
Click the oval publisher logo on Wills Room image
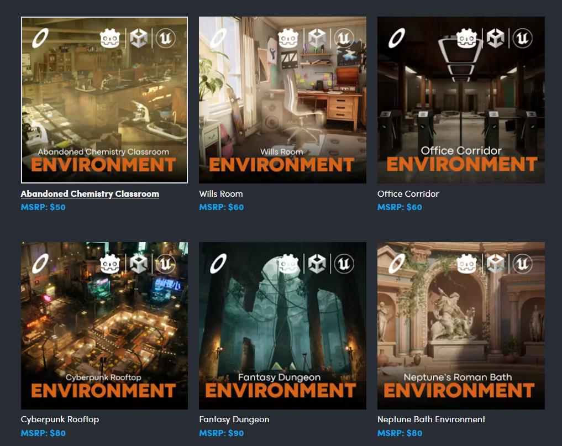click(x=219, y=39)
